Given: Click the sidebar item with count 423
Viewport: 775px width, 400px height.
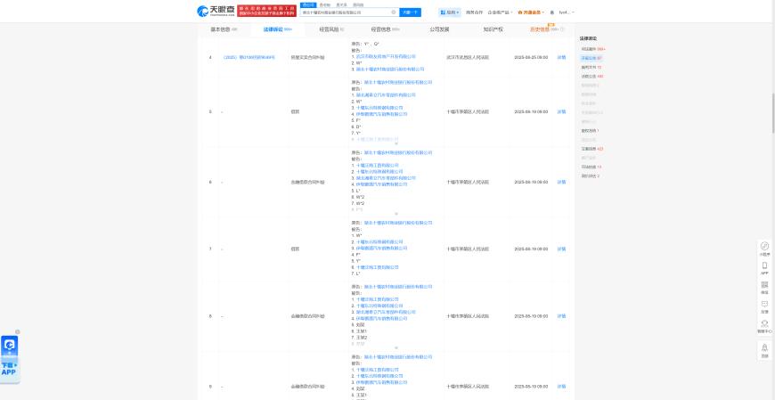Looking at the screenshot, I should [x=592, y=149].
